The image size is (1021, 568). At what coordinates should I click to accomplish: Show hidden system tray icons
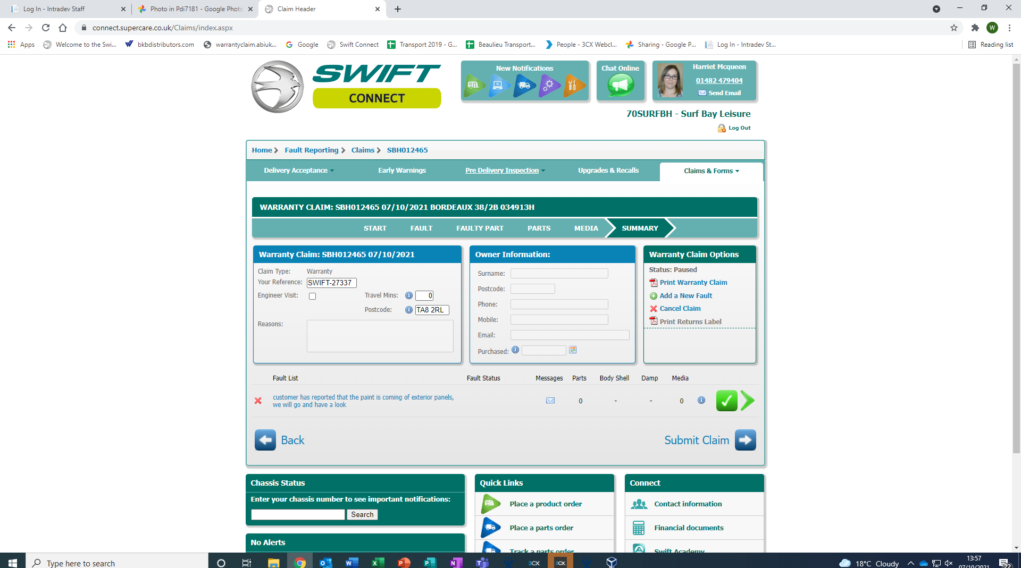(911, 563)
